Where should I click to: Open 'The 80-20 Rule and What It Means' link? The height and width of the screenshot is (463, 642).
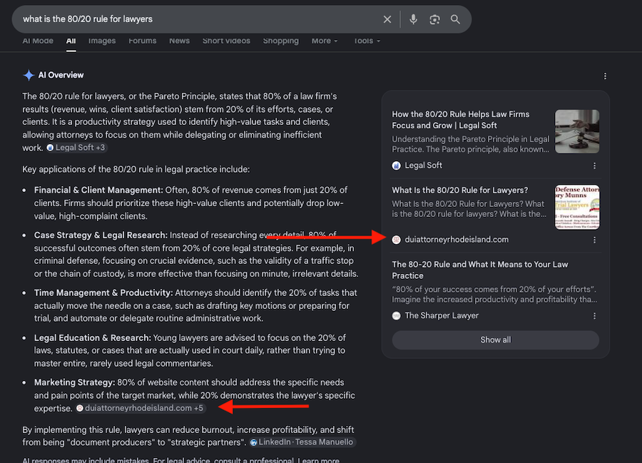click(x=480, y=270)
